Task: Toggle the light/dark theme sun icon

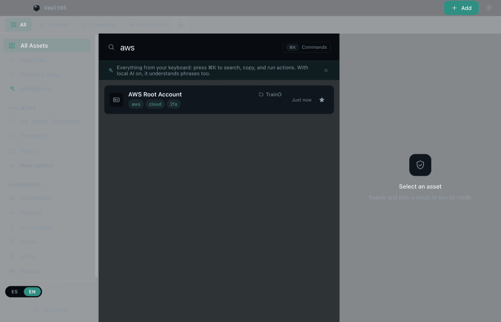Action: (x=489, y=8)
